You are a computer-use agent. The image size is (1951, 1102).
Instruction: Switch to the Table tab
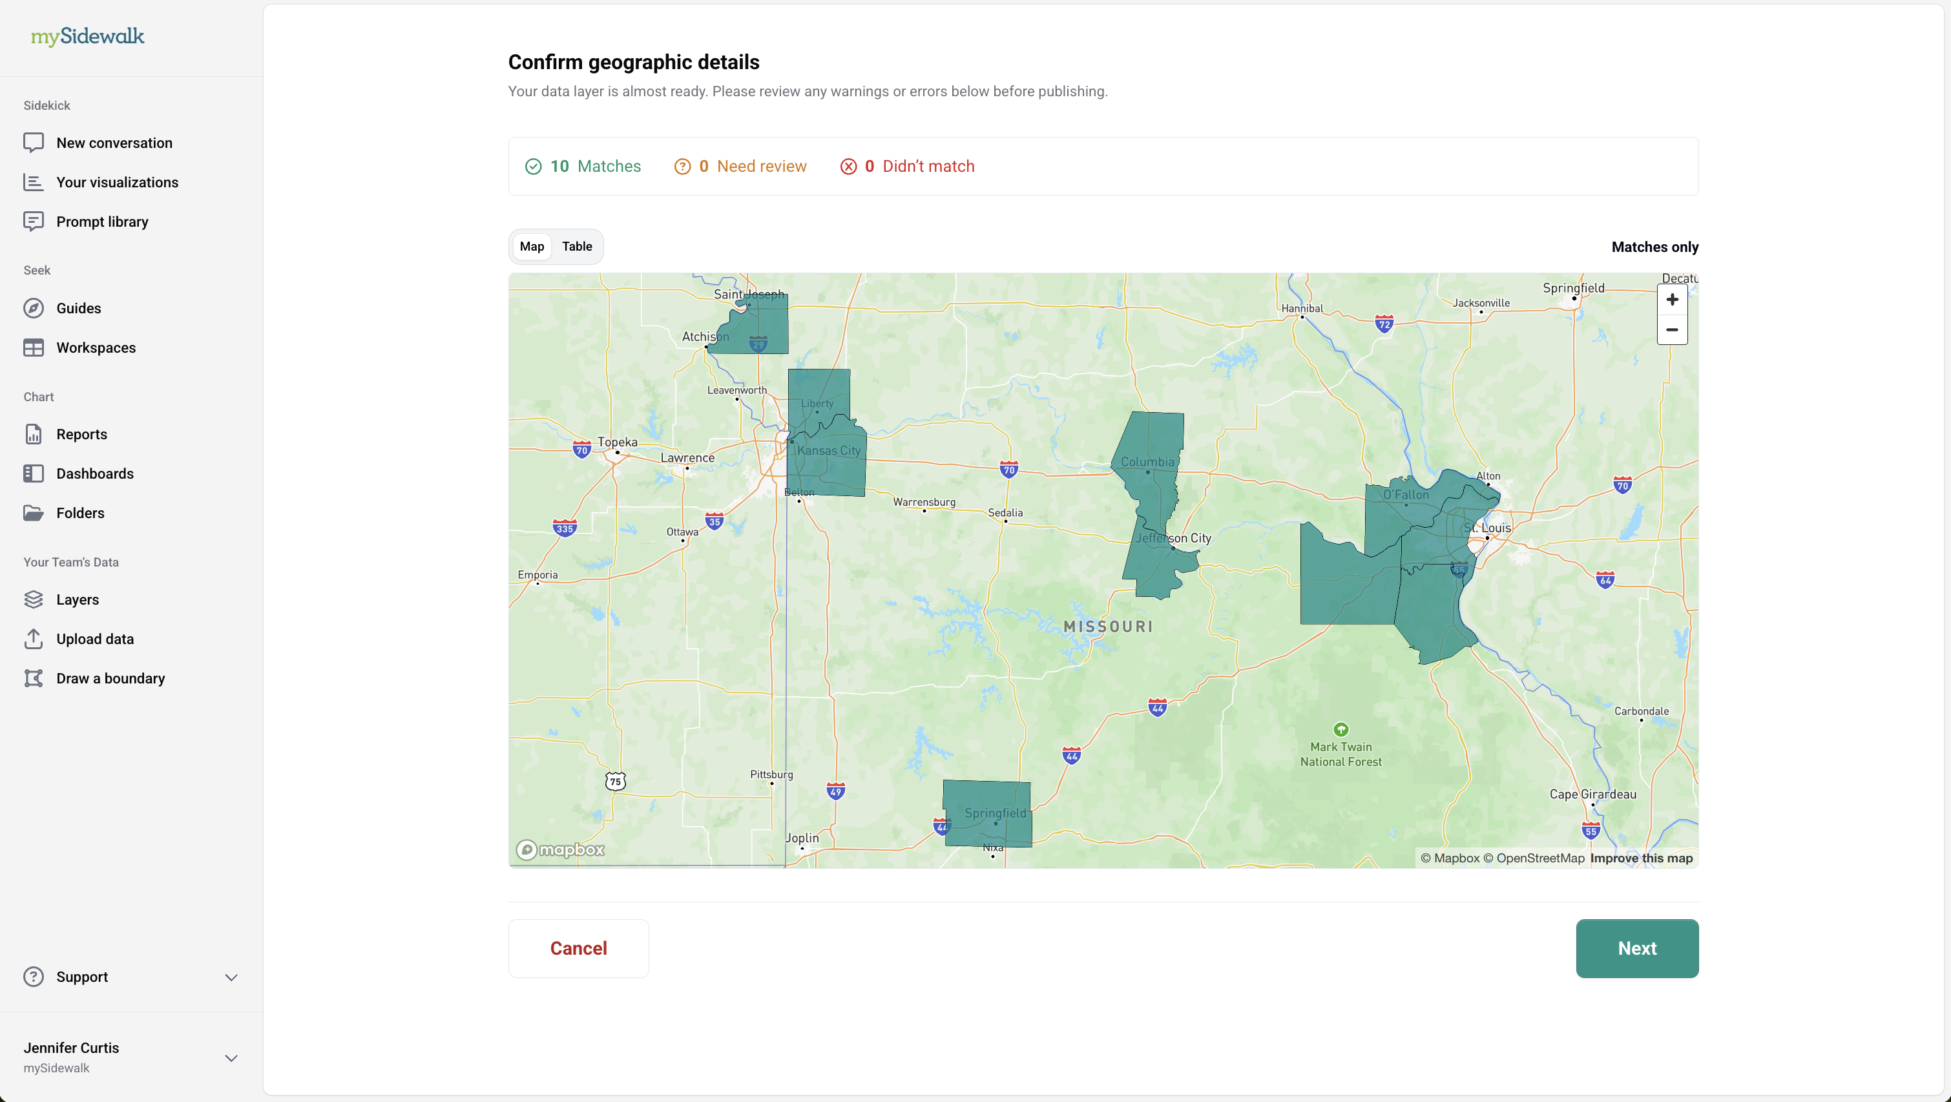[576, 246]
